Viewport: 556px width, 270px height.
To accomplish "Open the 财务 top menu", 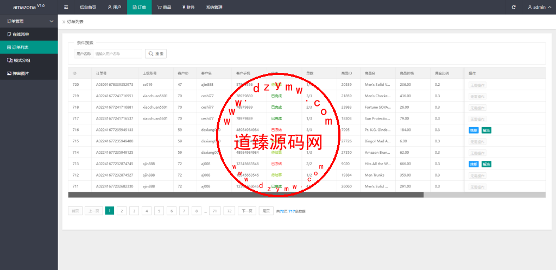I will (x=188, y=7).
